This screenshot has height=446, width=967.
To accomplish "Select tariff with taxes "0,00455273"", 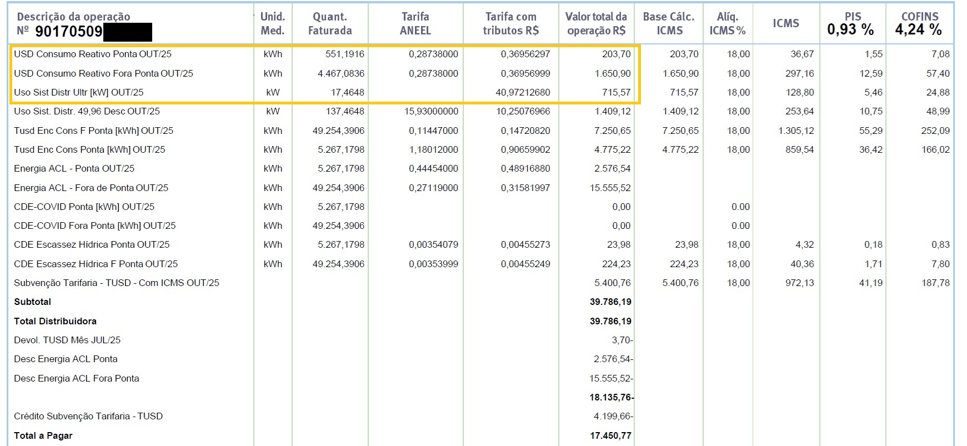I will coord(525,244).
